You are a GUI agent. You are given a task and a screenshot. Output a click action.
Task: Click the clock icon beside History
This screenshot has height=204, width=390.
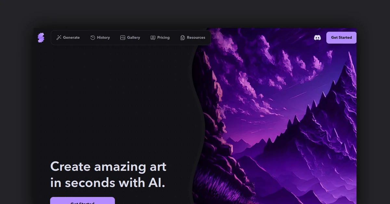[x=93, y=38]
